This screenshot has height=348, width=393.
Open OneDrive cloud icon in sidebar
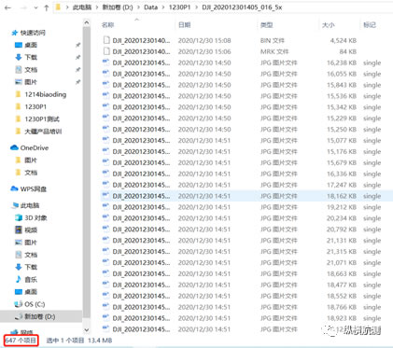(14, 147)
